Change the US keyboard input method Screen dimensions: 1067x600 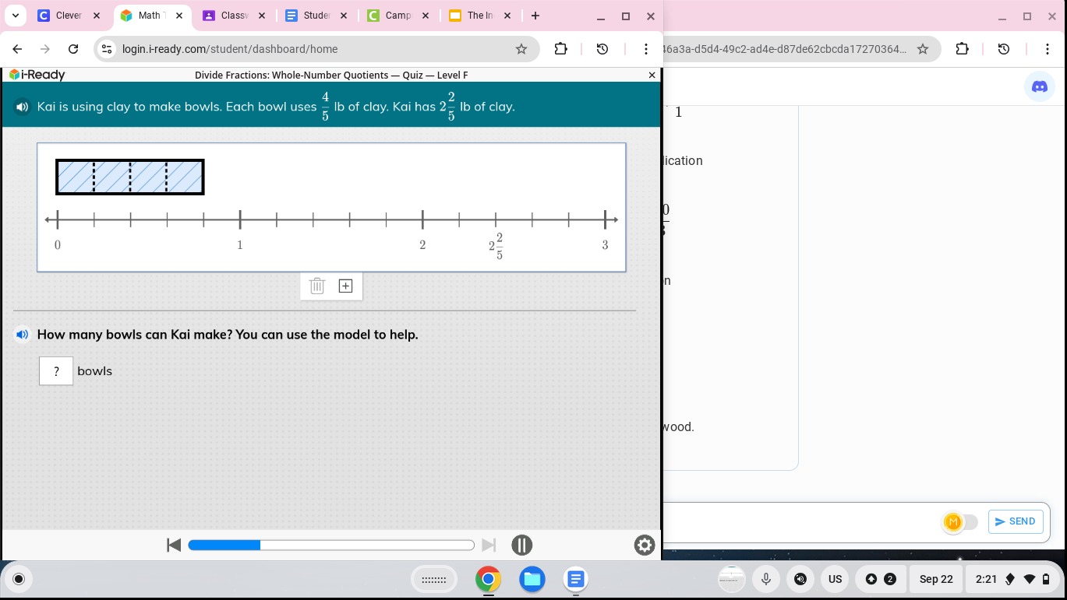(x=835, y=579)
